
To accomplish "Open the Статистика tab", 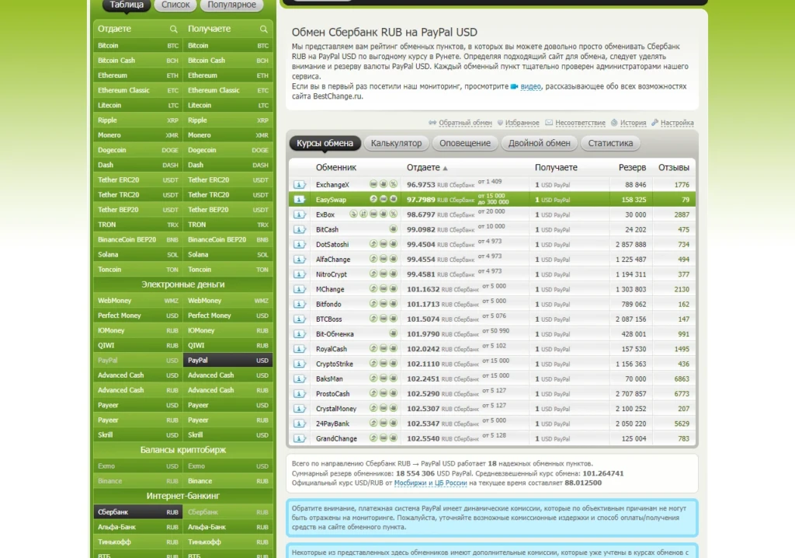I will pos(610,143).
